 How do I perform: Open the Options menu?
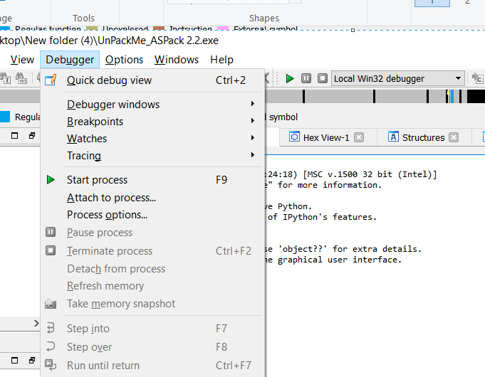[x=125, y=60]
